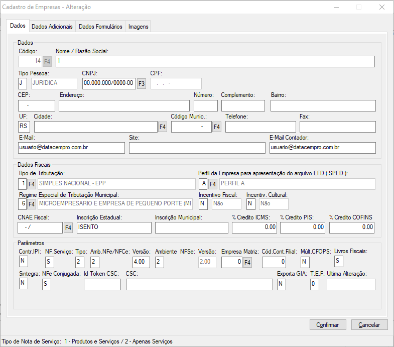Select the Fax input field
This screenshot has width=394, height=347.
338,127
